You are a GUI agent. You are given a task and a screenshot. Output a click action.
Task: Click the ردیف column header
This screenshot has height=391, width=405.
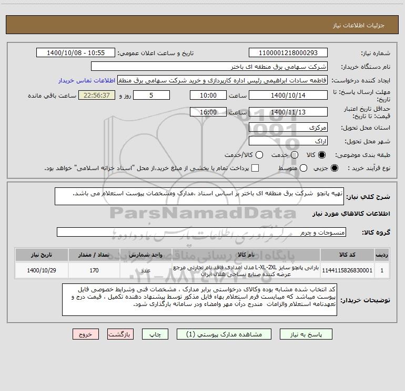pyautogui.click(x=382, y=255)
